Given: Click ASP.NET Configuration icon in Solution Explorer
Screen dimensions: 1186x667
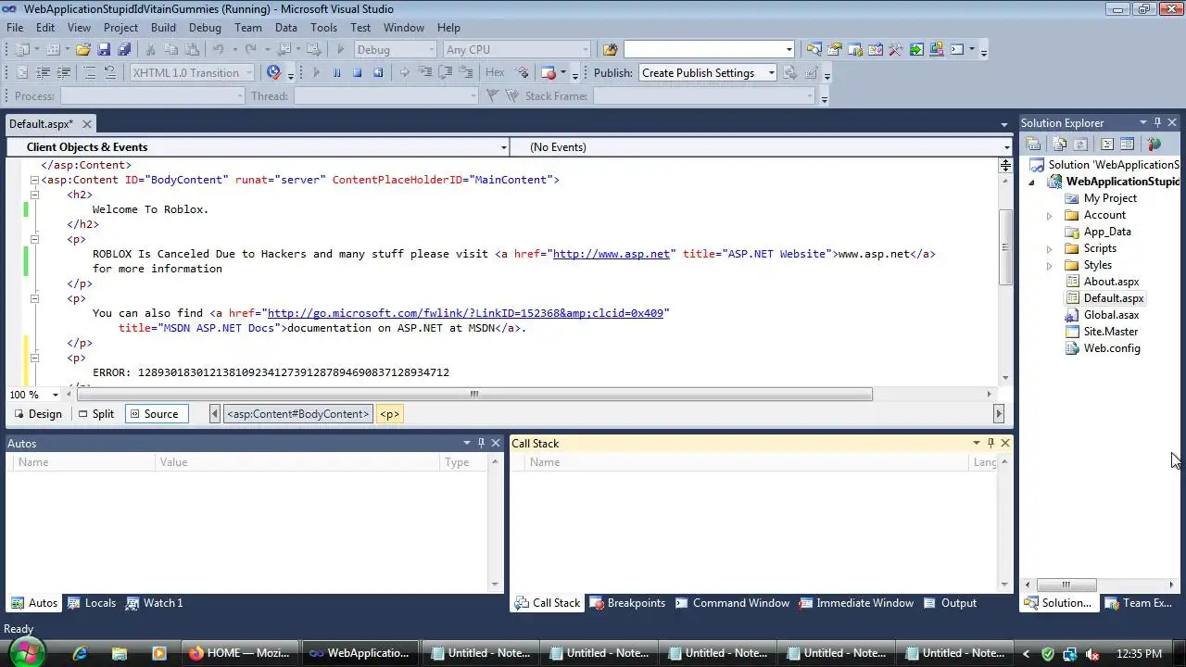Looking at the screenshot, I should coord(1154,144).
